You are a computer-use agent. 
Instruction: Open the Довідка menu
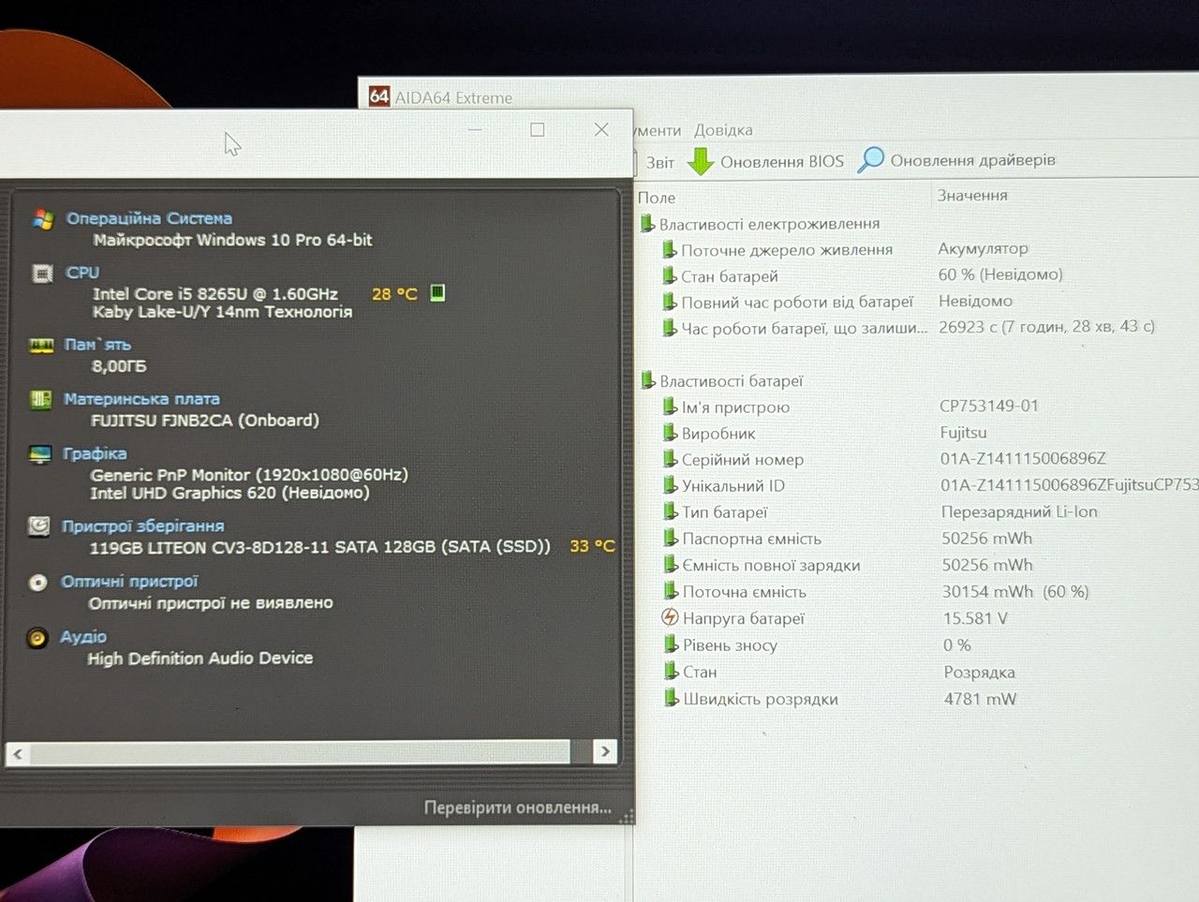click(723, 130)
